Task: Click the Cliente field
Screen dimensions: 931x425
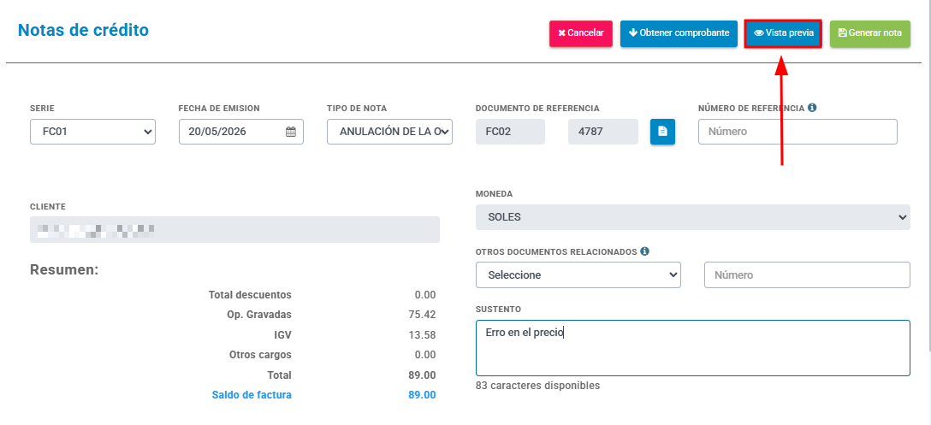Action: (234, 229)
